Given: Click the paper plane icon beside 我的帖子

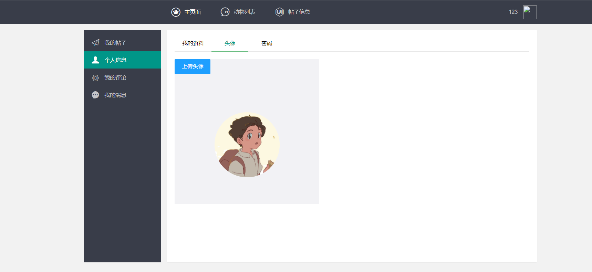Looking at the screenshot, I should (95, 43).
